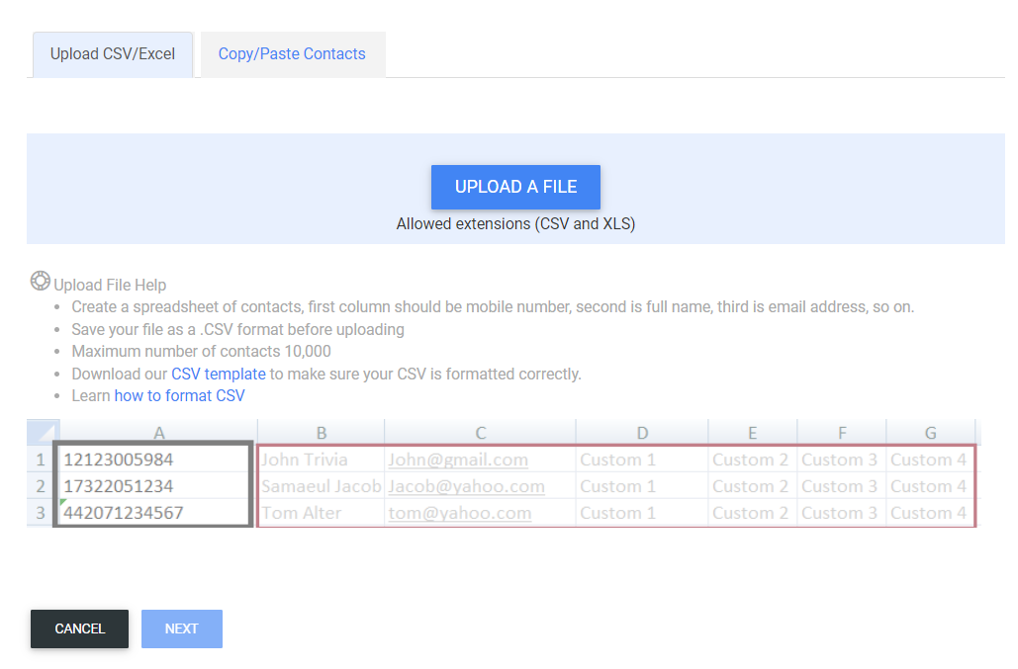
Task: Click the UPLOAD A FILE button
Action: click(515, 188)
